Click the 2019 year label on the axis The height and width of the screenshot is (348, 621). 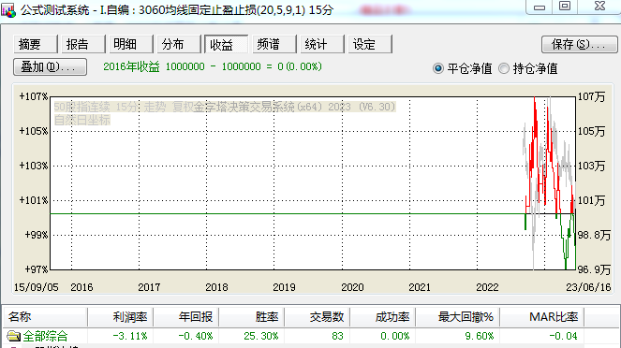click(284, 287)
